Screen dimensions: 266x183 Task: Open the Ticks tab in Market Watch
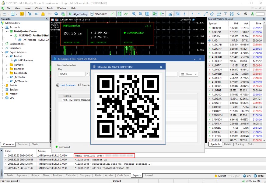[x=251, y=144]
